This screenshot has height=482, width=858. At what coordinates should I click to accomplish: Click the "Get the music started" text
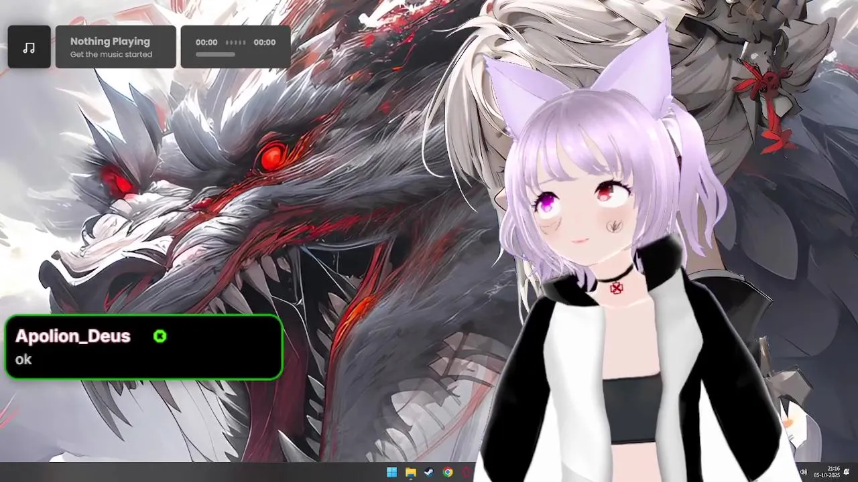point(111,54)
